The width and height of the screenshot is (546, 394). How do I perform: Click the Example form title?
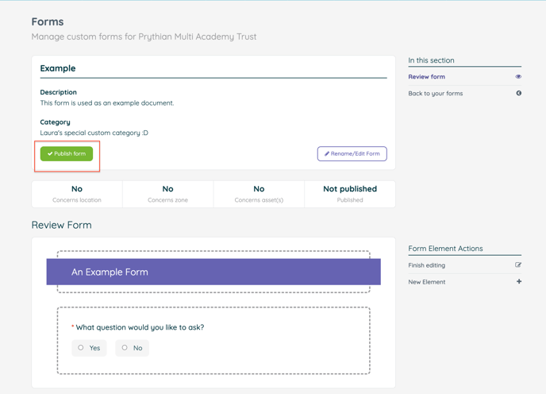[58, 68]
